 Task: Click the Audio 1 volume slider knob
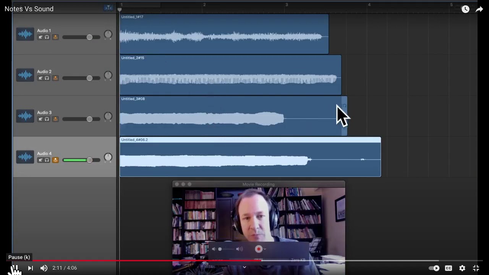[x=89, y=37]
